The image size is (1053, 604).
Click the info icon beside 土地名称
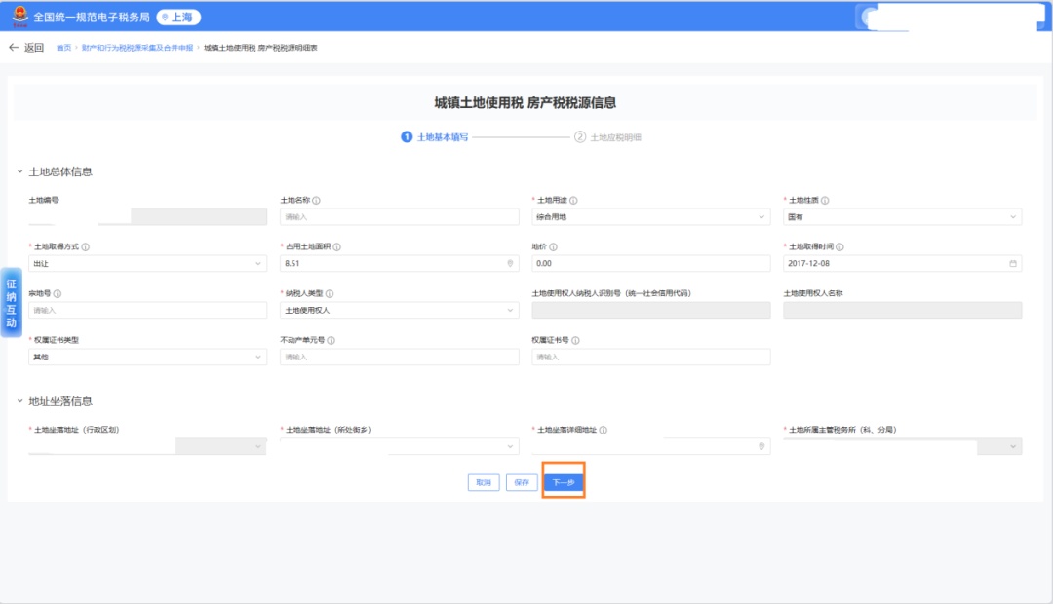(x=317, y=201)
